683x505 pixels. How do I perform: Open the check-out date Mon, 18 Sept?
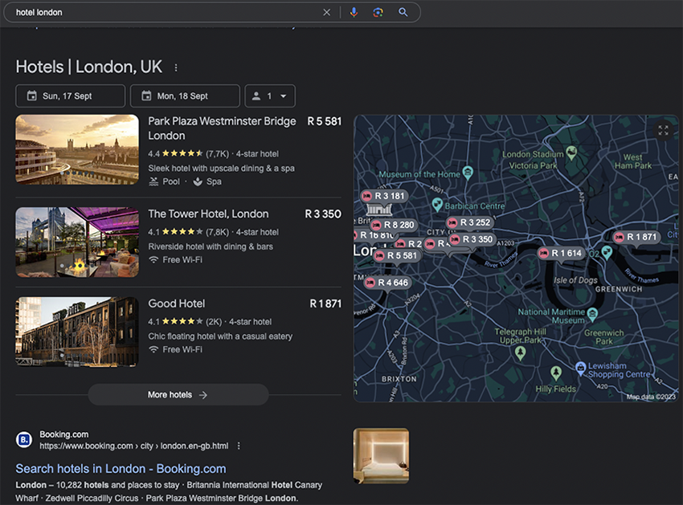coord(185,96)
